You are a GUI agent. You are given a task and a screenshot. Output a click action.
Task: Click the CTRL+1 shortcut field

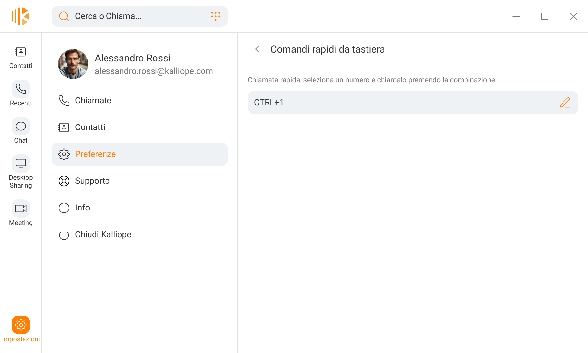pyautogui.click(x=413, y=103)
